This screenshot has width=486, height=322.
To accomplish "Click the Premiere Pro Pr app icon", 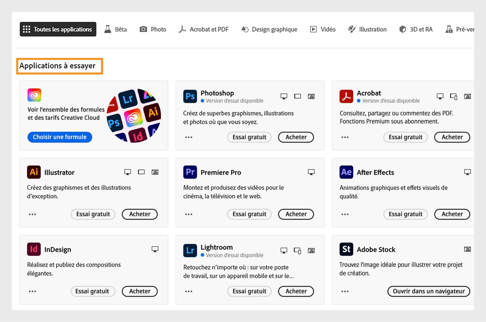I will click(x=190, y=172).
